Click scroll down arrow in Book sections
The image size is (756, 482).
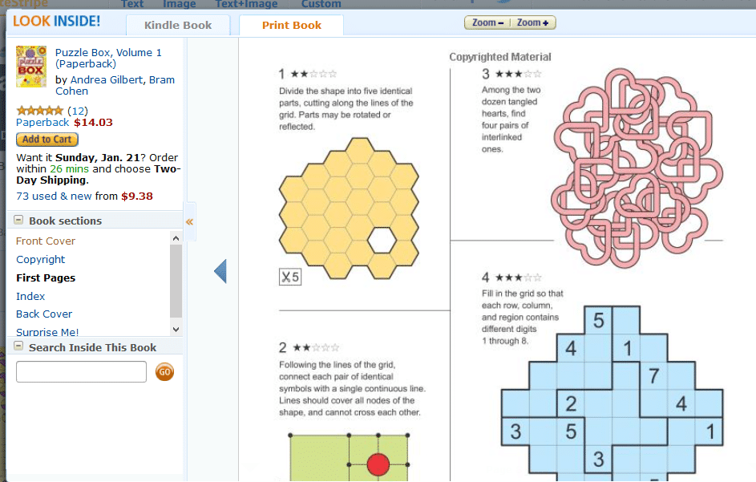[x=176, y=330]
